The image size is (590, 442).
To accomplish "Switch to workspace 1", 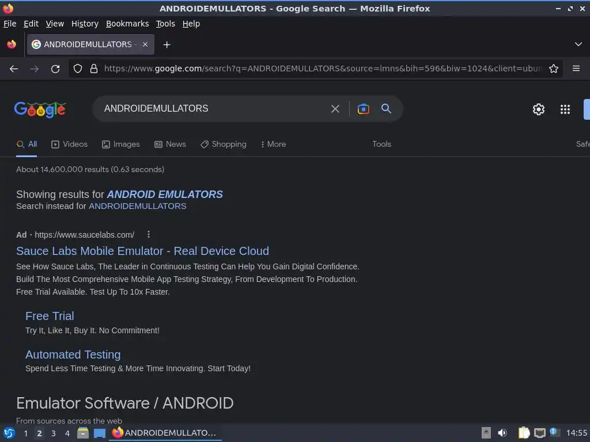I will [x=25, y=433].
